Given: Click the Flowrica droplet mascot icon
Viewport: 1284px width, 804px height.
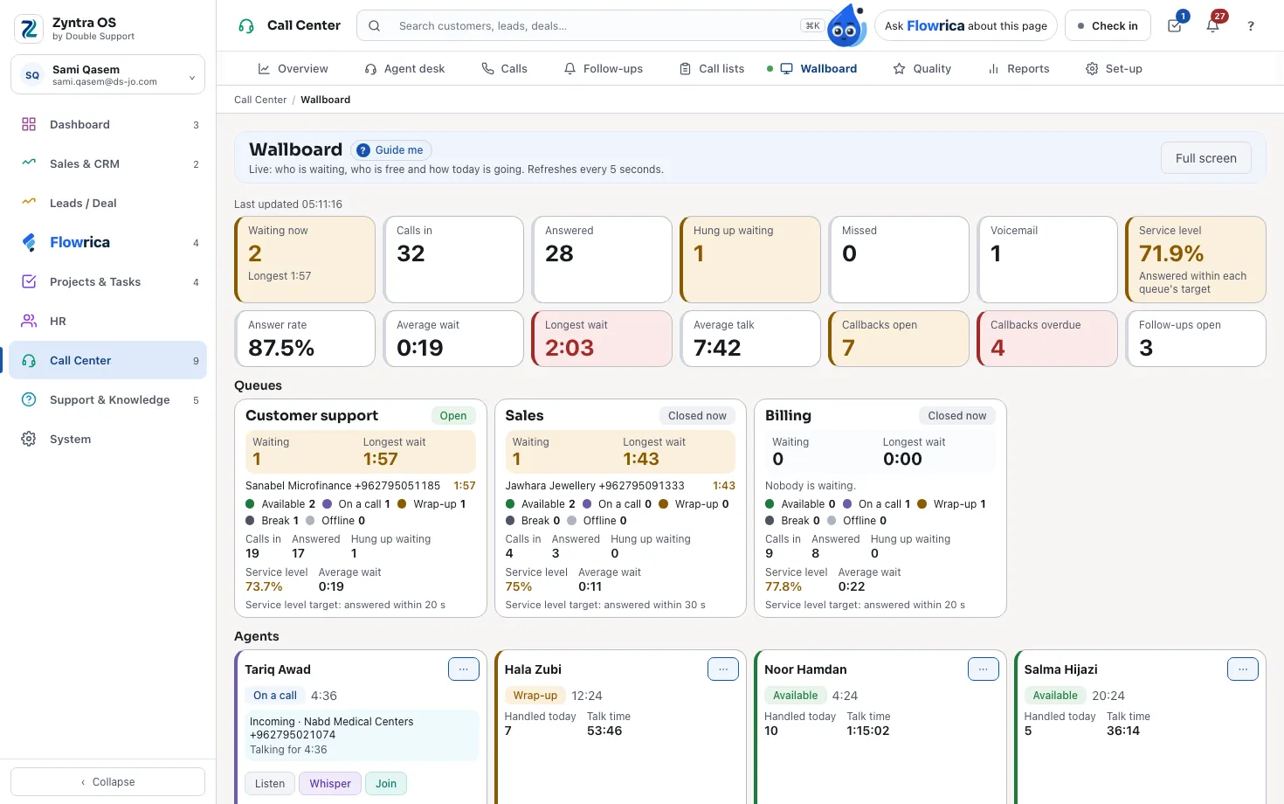Looking at the screenshot, I should pyautogui.click(x=846, y=26).
